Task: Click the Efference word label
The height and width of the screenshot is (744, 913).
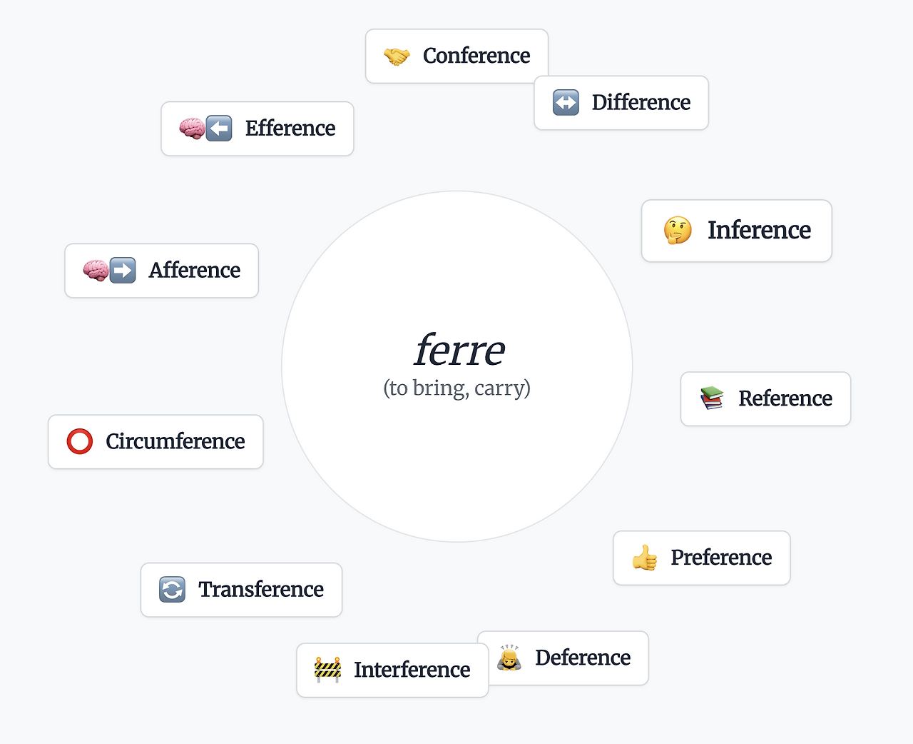Action: click(290, 129)
